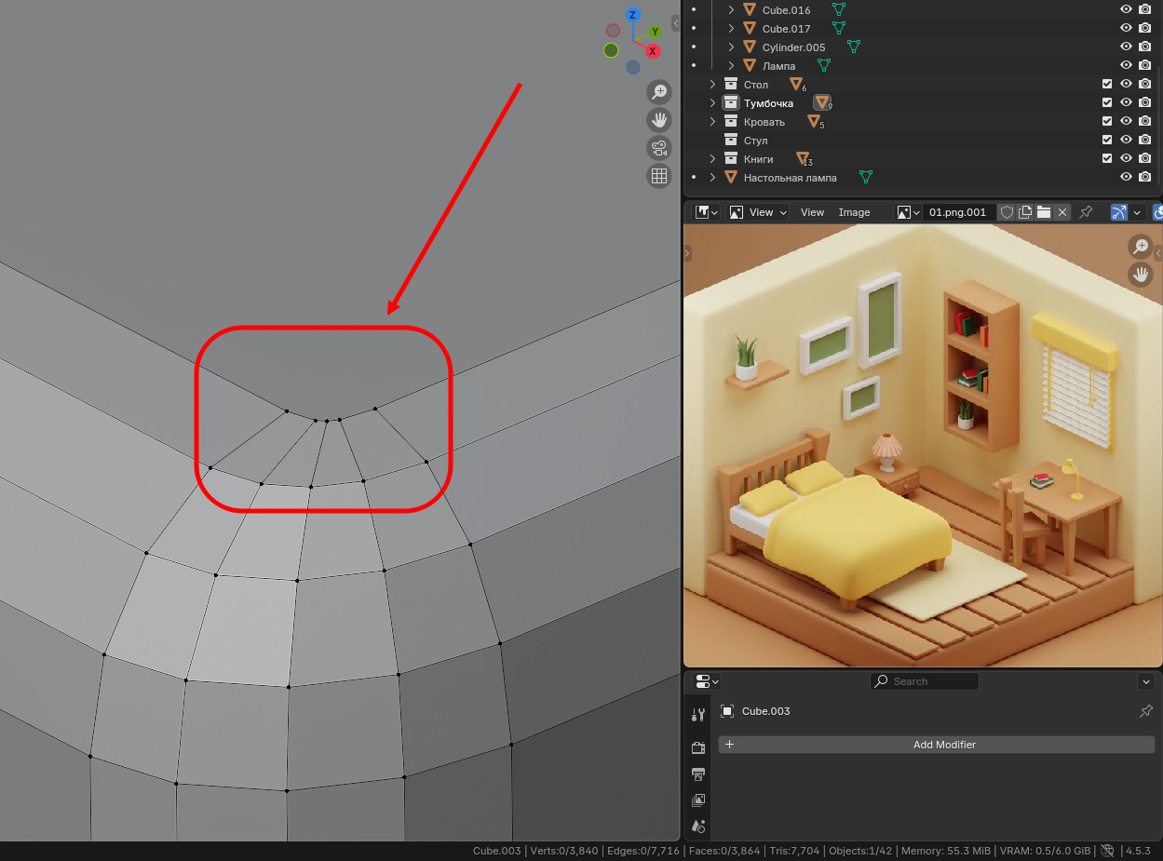This screenshot has width=1163, height=861.
Task: Open the View menu in image editor
Action: point(812,212)
